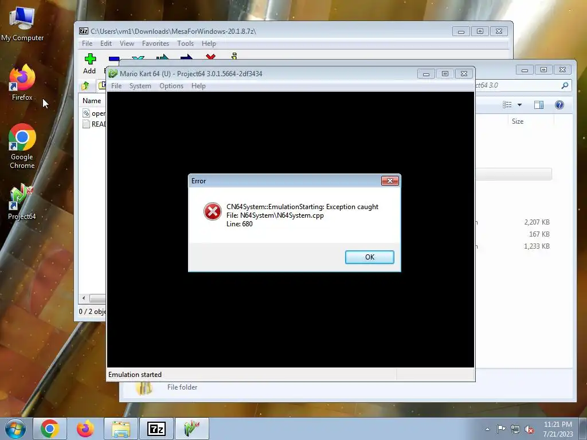This screenshot has height=440, width=587.
Task: Open Project64 Help menu
Action: coord(198,86)
